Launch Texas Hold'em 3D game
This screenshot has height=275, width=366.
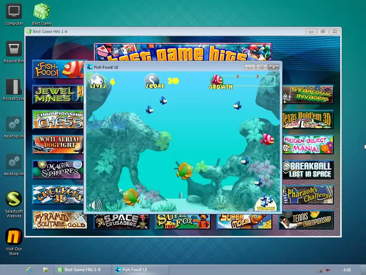point(308,120)
